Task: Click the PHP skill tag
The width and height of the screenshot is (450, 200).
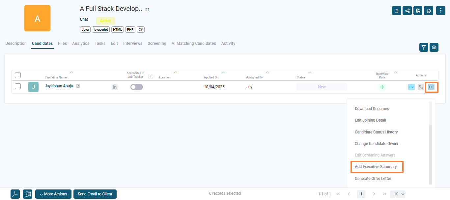Action: tap(130, 30)
